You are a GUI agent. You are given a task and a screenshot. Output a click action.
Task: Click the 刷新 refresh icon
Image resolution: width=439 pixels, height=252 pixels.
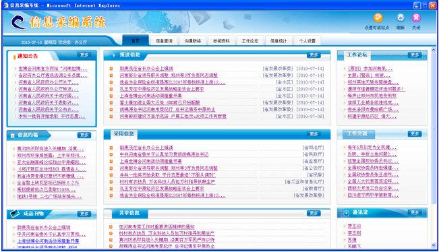(x=401, y=18)
